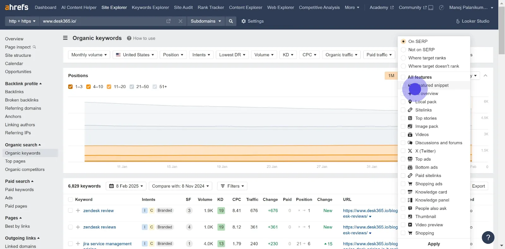The width and height of the screenshot is (505, 249).
Task: Click plus icon beside zendesk review
Action: (x=78, y=210)
